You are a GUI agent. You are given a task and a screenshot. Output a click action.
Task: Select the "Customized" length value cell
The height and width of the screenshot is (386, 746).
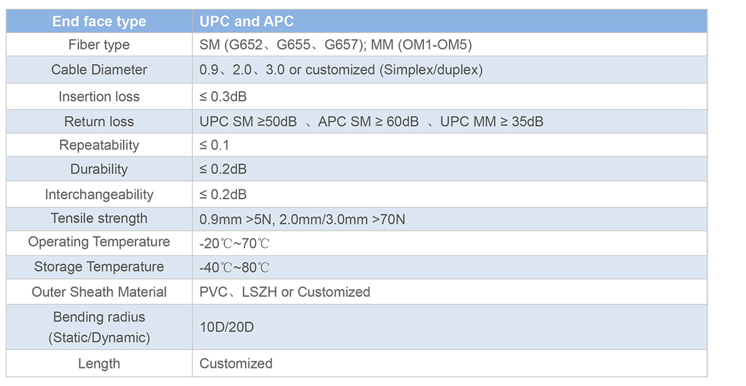449,364
